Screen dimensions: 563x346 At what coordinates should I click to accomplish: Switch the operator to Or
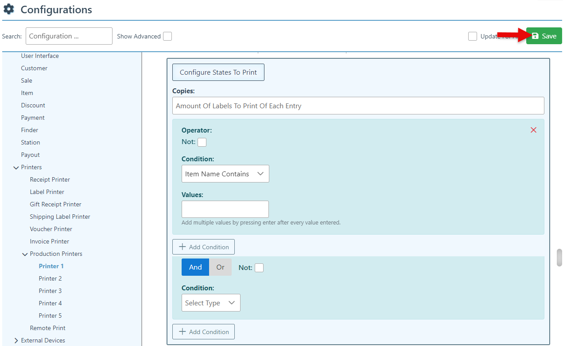220,267
